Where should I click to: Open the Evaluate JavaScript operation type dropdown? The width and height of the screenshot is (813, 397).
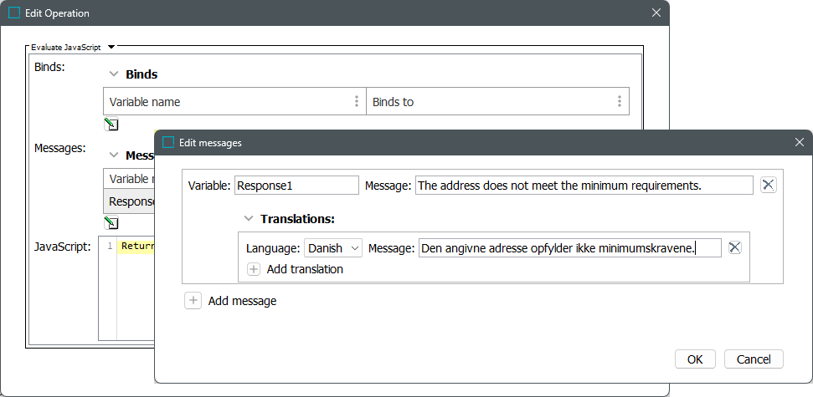click(x=112, y=48)
